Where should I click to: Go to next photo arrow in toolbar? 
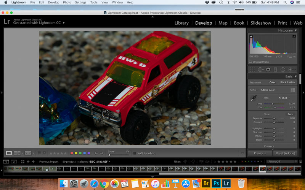click(x=101, y=153)
